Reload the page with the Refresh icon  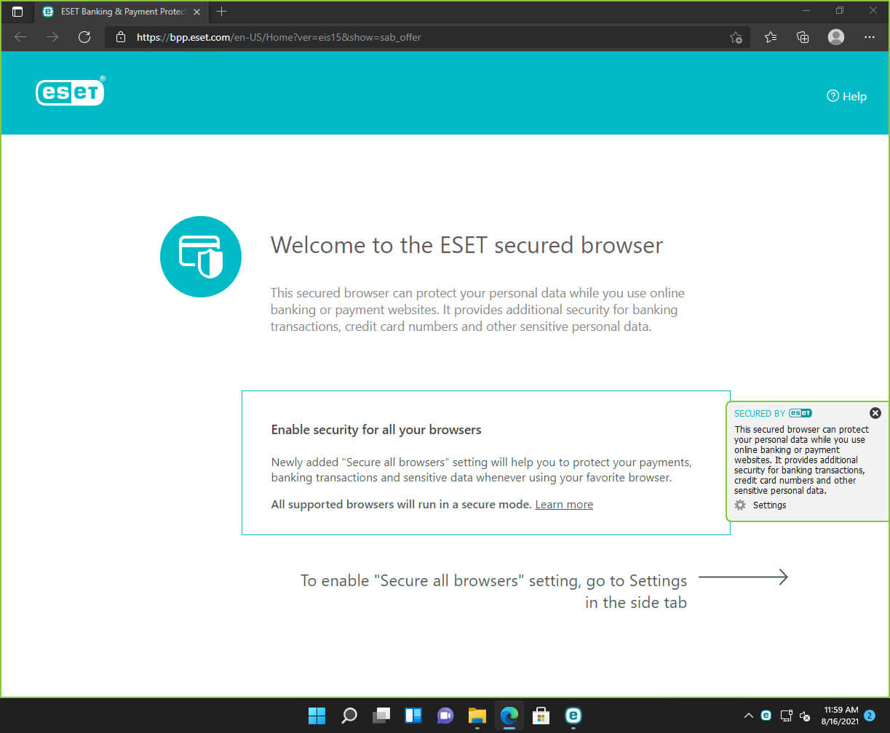[x=84, y=37]
